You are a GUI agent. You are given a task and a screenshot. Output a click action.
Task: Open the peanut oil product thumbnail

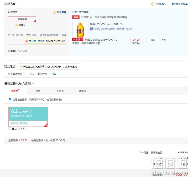point(80,30)
